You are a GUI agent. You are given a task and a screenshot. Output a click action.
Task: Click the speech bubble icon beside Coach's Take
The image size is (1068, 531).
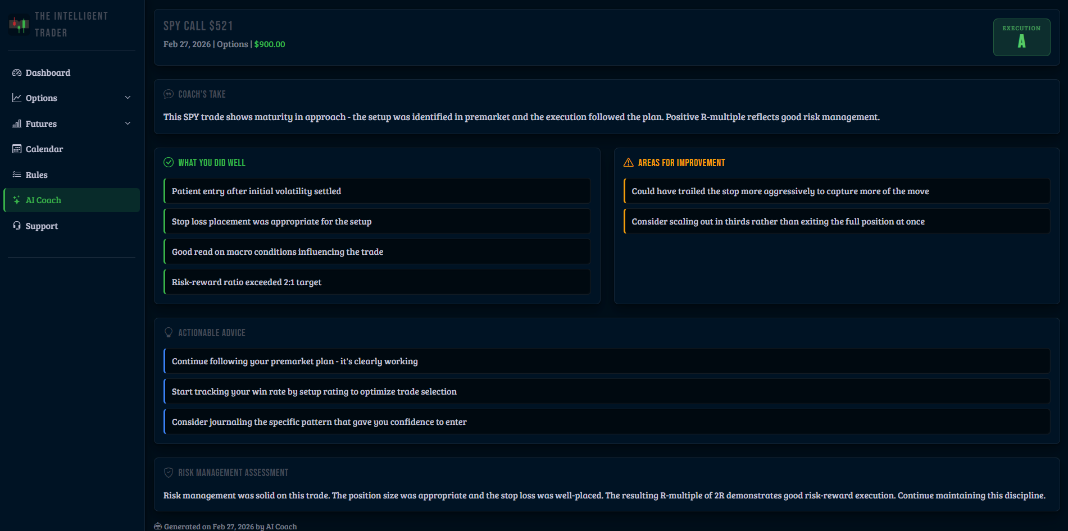point(168,94)
